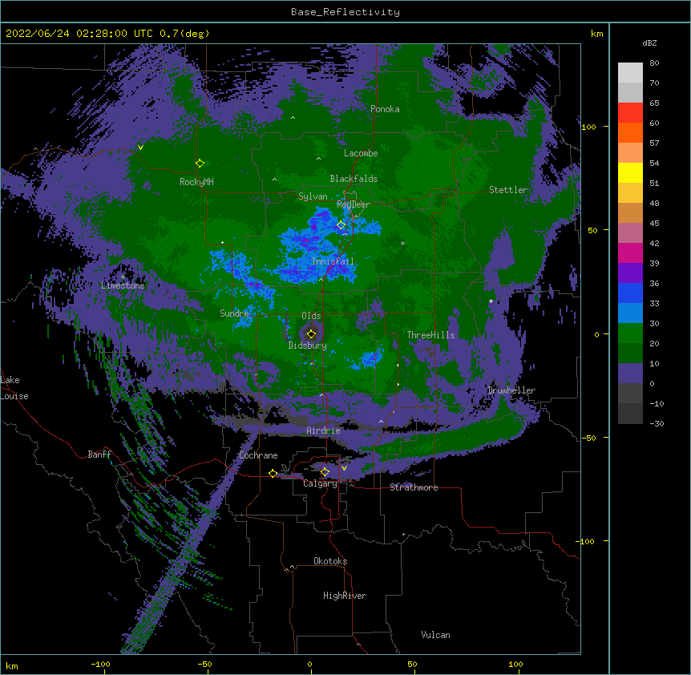Click the Sylvan label on map

[x=313, y=196]
